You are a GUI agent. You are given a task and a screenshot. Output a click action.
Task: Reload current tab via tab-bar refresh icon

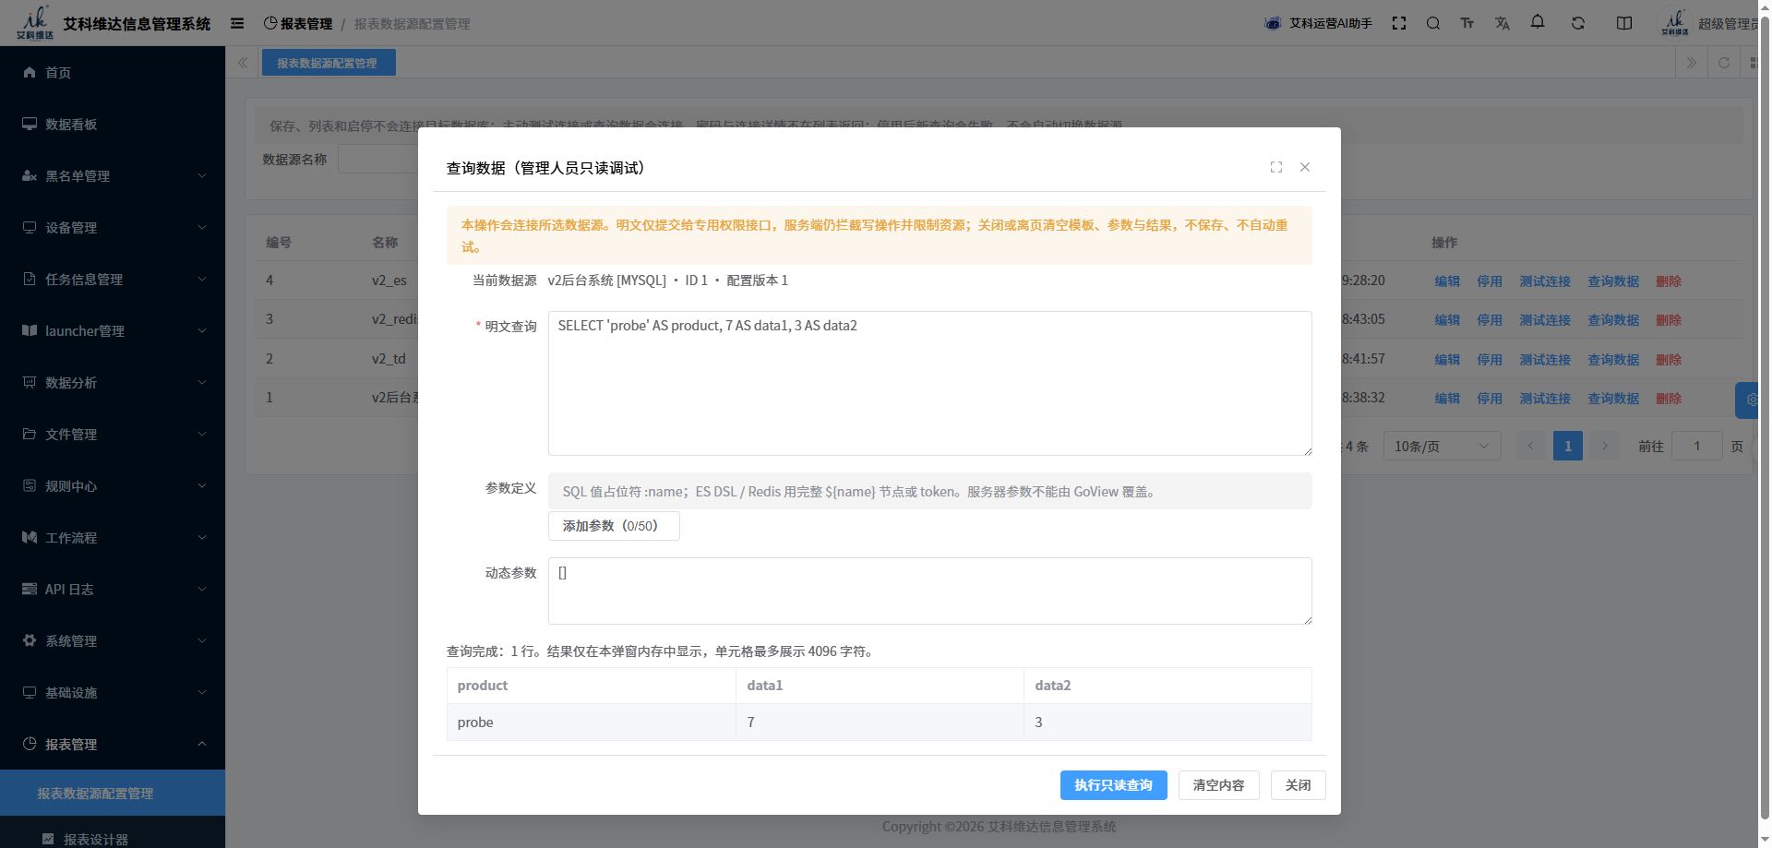pyautogui.click(x=1724, y=63)
